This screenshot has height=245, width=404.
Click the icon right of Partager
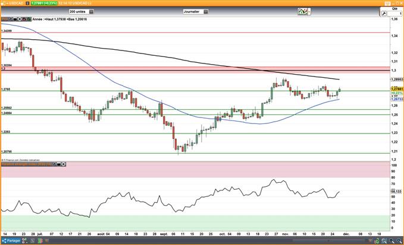pyautogui.click(x=24, y=241)
